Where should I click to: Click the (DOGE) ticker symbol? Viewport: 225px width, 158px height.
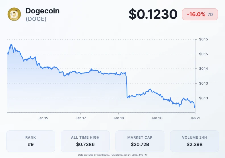[36, 19]
